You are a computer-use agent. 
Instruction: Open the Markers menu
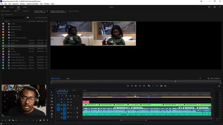(22, 4)
